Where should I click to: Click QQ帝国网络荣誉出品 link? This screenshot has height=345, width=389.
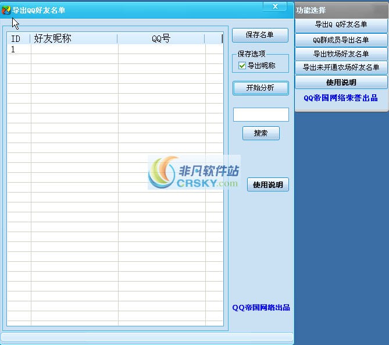coord(341,98)
